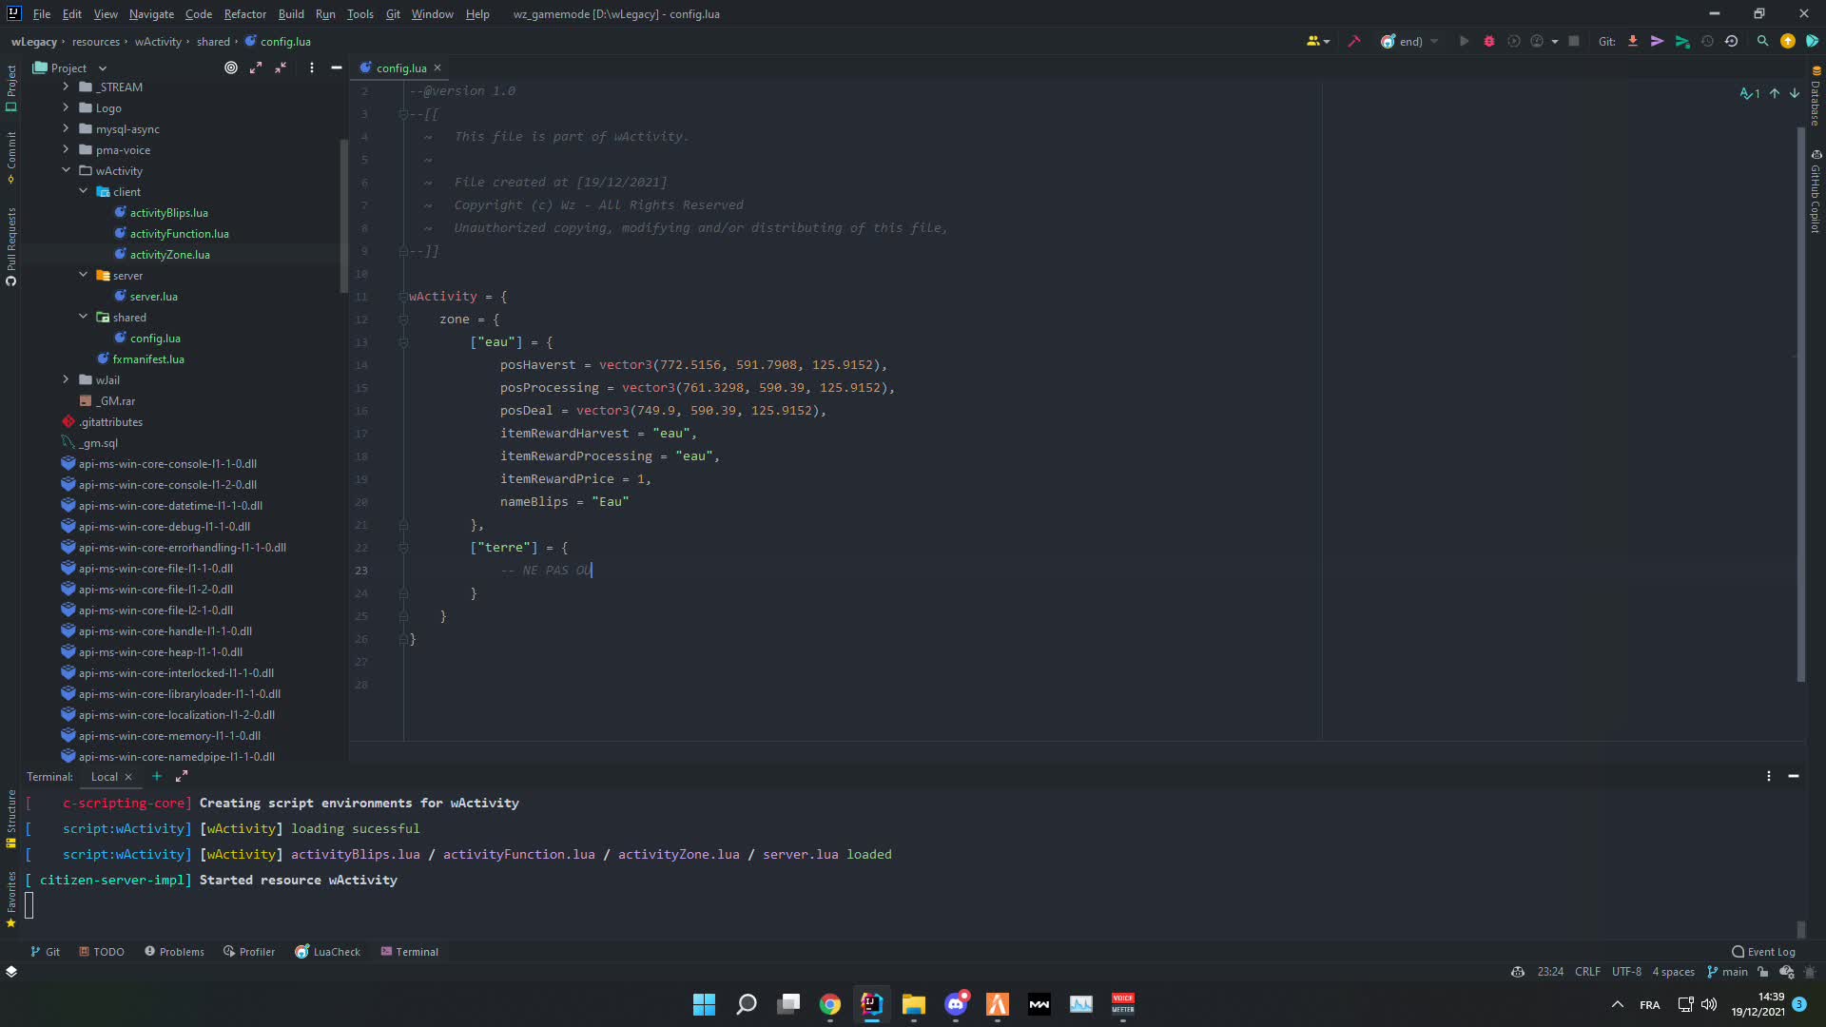
Task: Click the Git update project icon
Action: pyautogui.click(x=1633, y=41)
